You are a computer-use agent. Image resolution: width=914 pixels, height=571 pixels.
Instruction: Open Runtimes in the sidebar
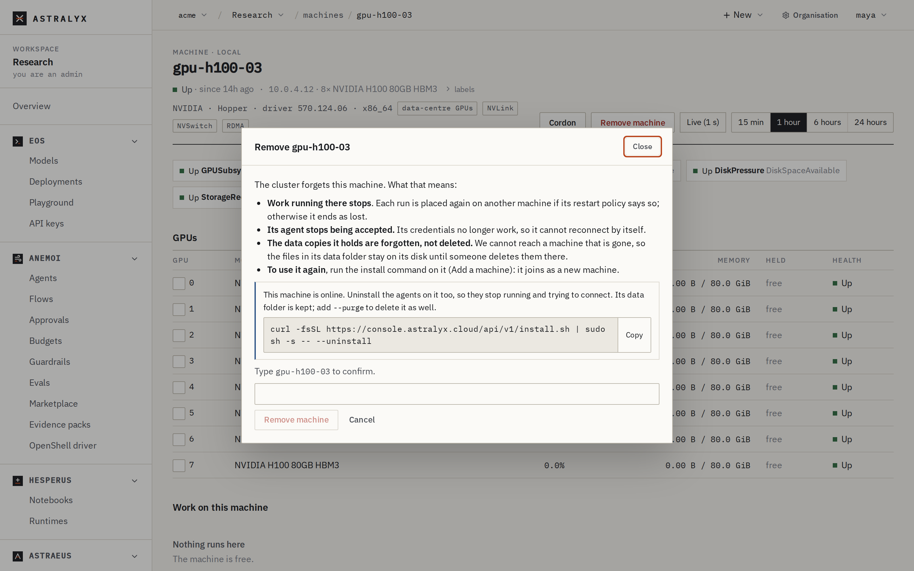48,521
